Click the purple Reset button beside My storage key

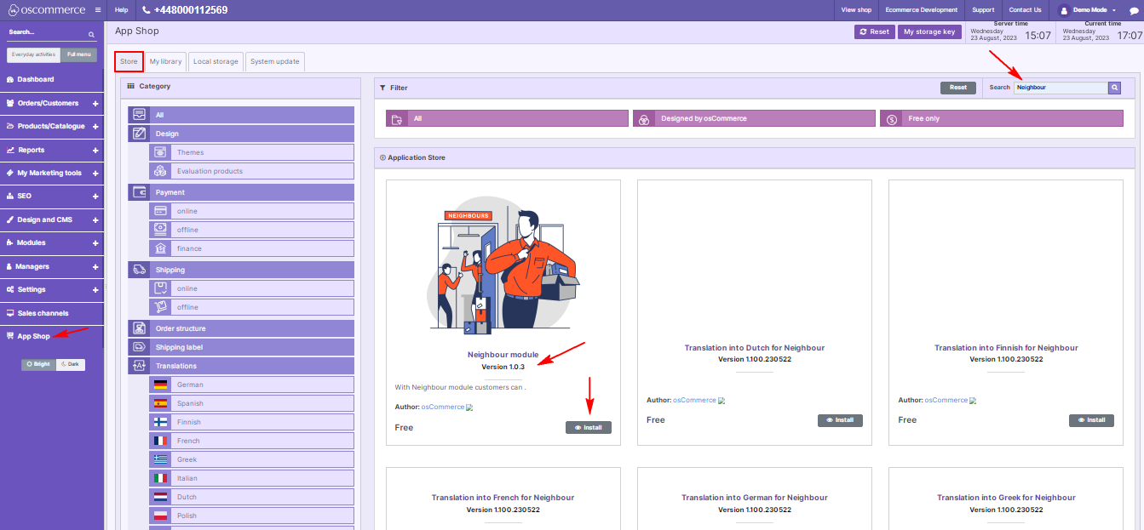click(x=875, y=31)
